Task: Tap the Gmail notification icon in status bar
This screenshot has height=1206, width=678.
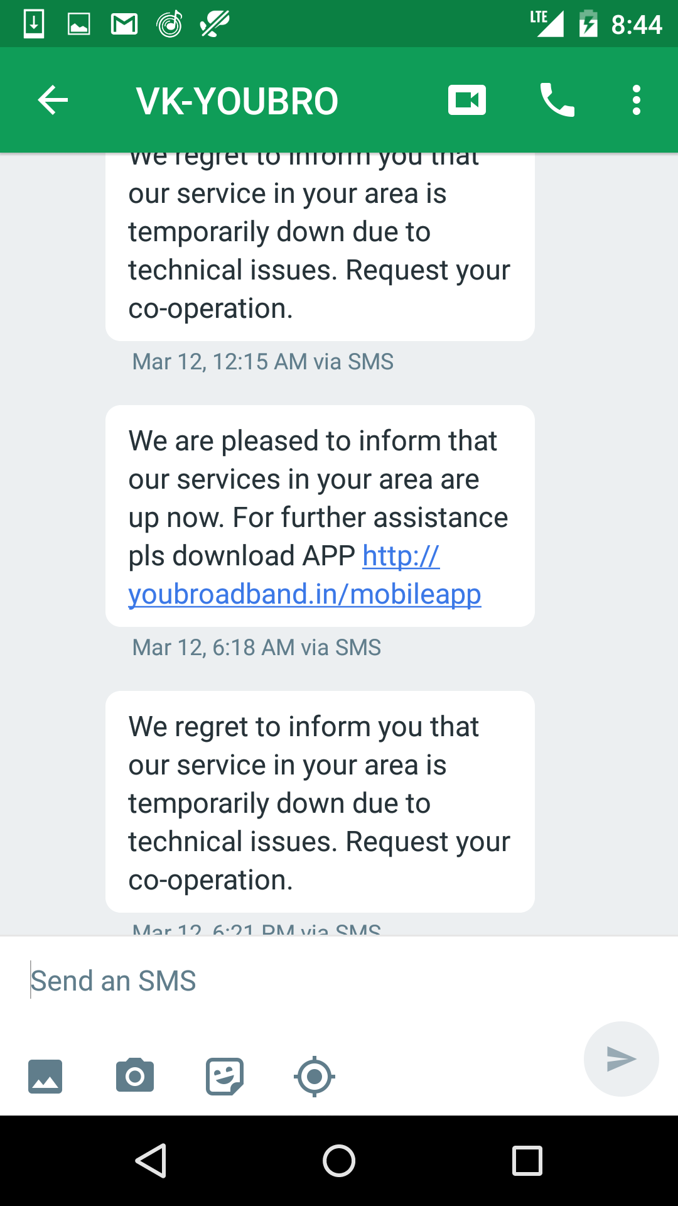Action: (x=124, y=24)
